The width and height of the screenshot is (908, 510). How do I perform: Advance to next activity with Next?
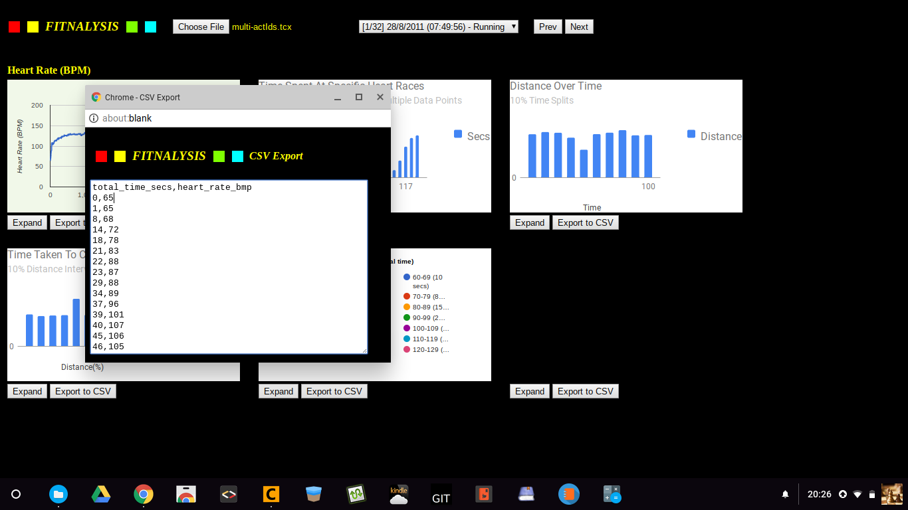[x=579, y=27]
